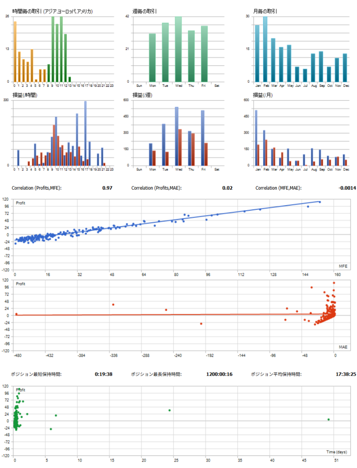Click the green point near 49 days
Viewport: 357px width, 468px height.
[x=328, y=420]
